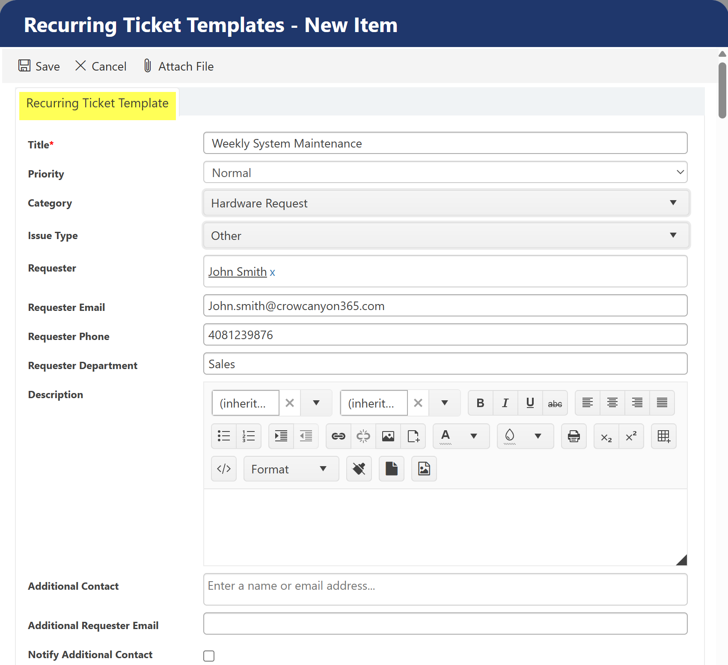This screenshot has height=665, width=728.
Task: Click the insert image icon
Action: point(388,436)
